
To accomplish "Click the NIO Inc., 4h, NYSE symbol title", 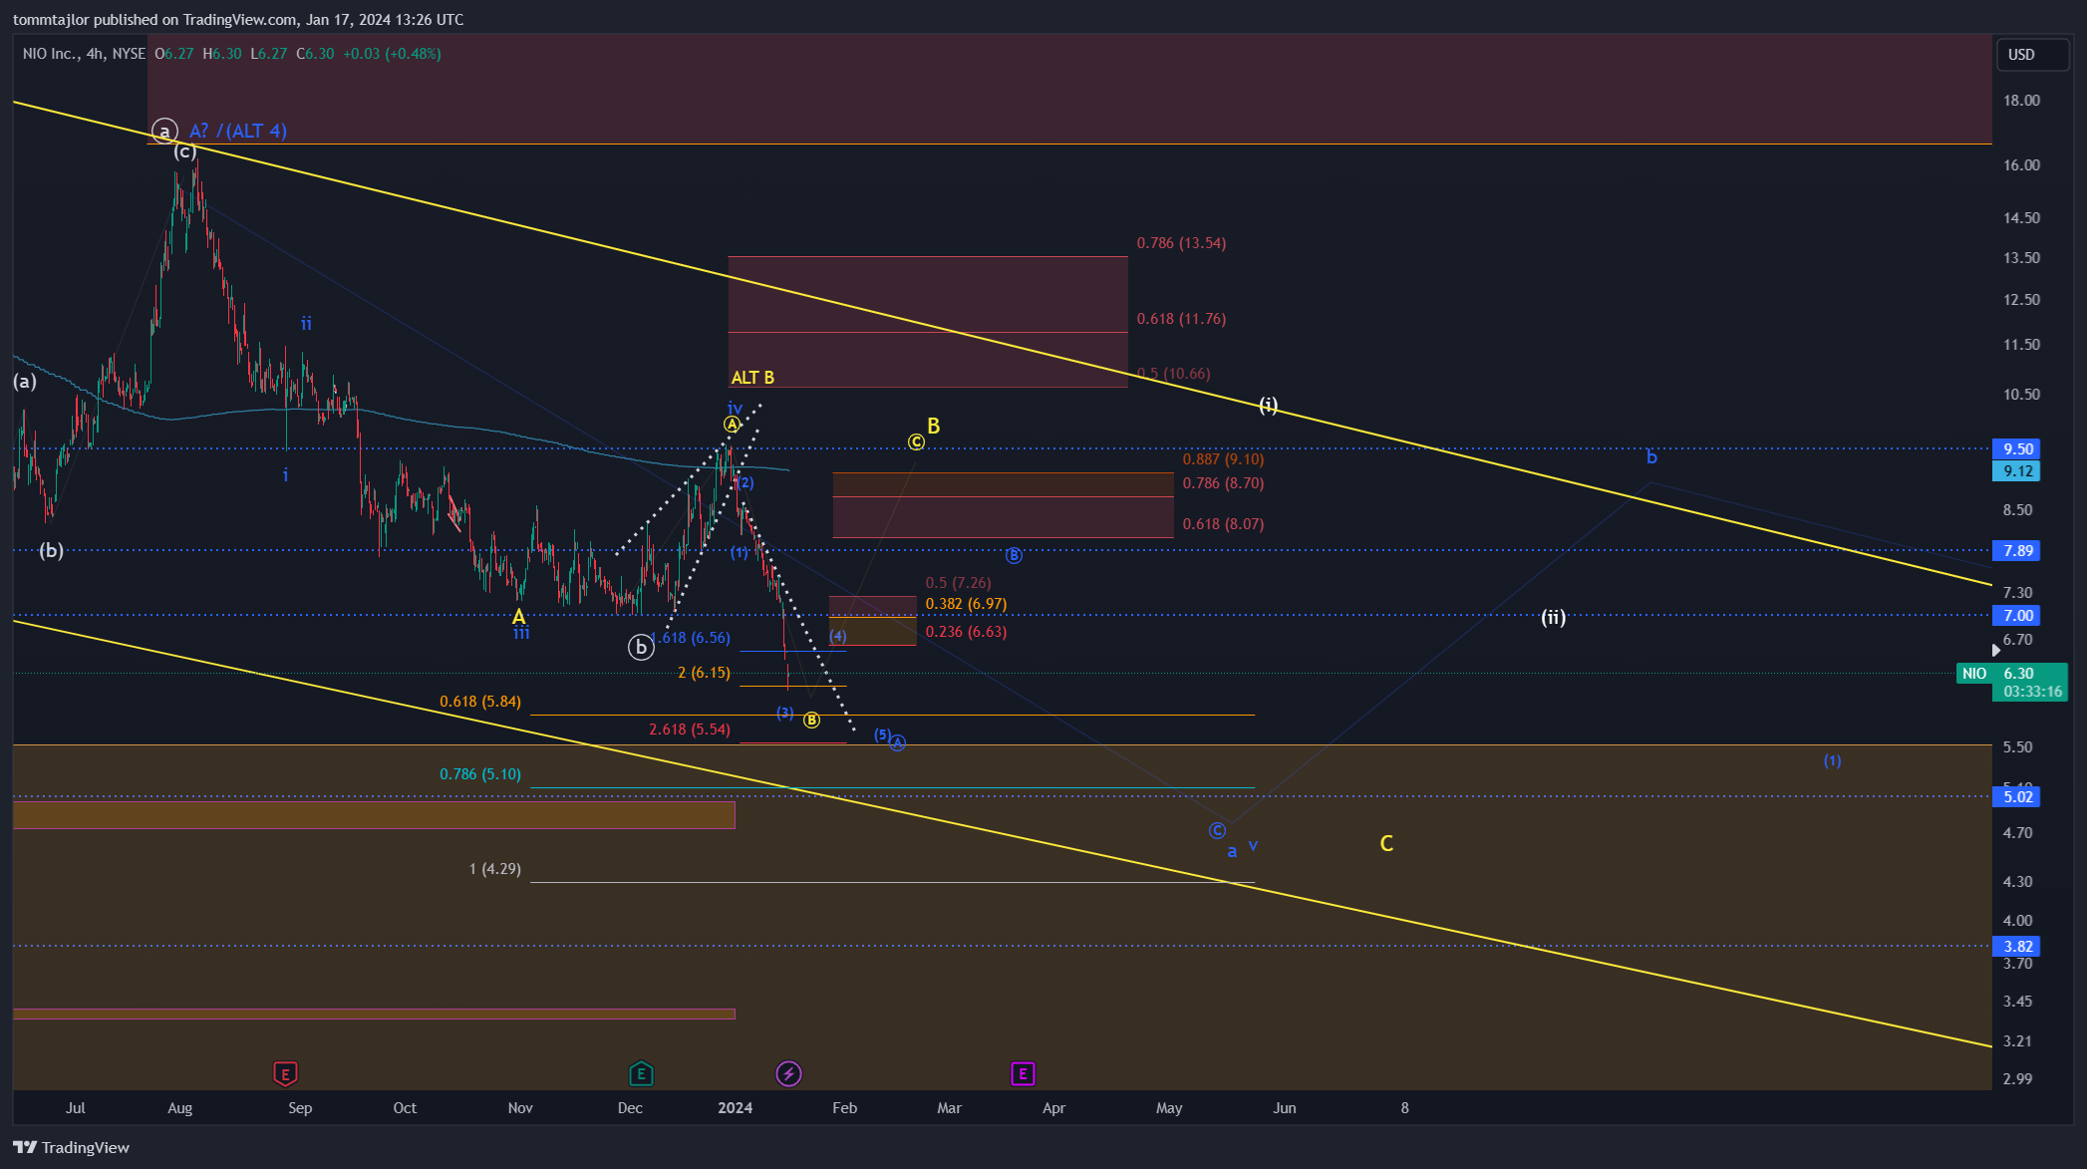I will point(84,54).
